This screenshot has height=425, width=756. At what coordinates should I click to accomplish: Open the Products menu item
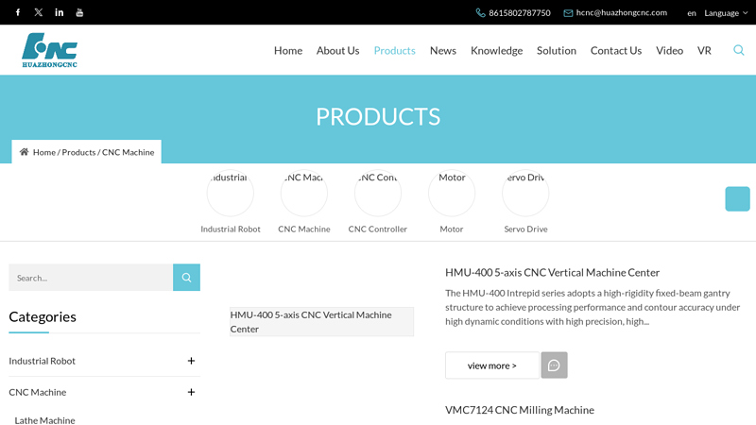[x=395, y=51]
